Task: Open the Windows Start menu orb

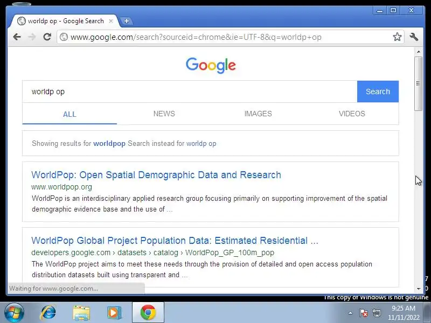Action: pos(14,313)
